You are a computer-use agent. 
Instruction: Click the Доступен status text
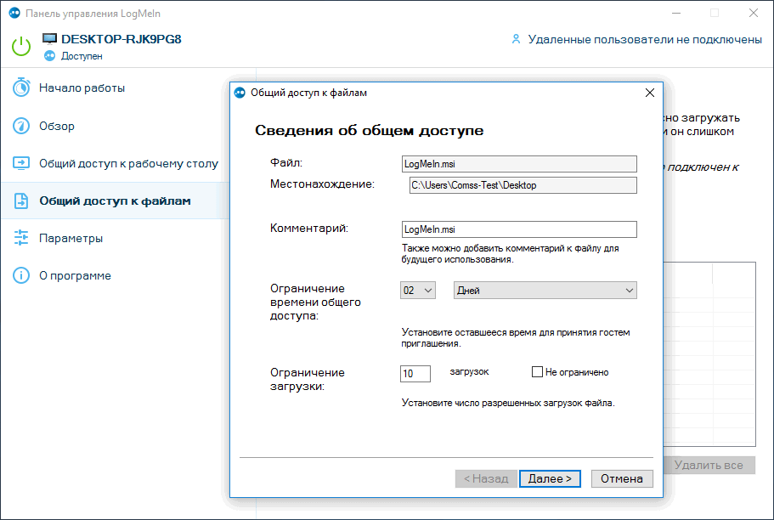pos(82,56)
